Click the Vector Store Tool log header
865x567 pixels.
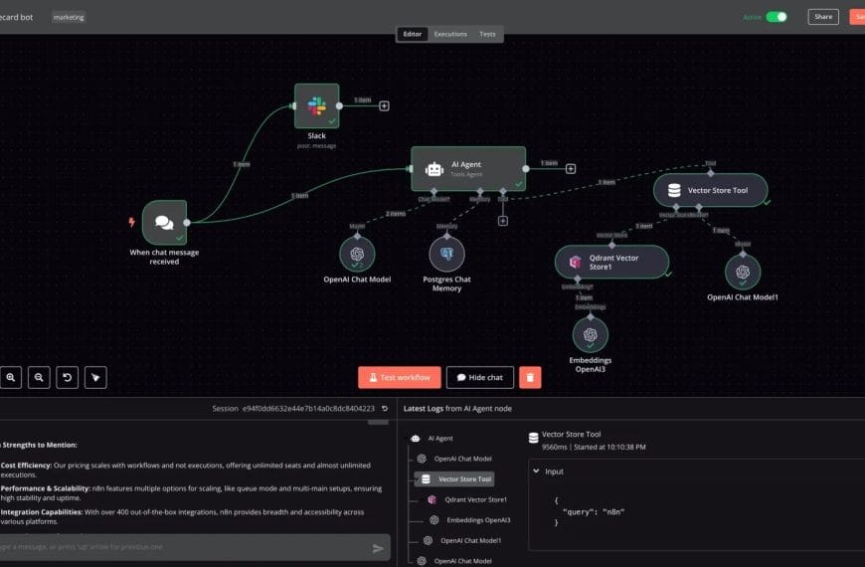point(571,435)
